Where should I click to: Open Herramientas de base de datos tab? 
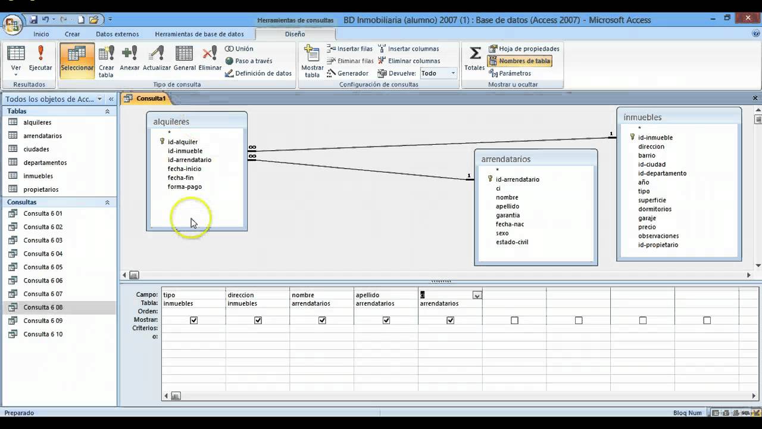[199, 34]
